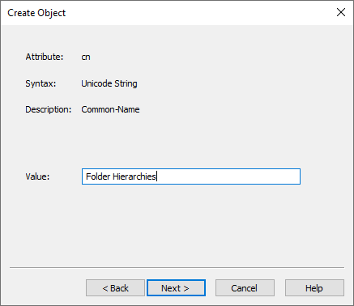Screen dimensions: 354x306
Task: Click the cn attribute value text
Action: (86, 57)
